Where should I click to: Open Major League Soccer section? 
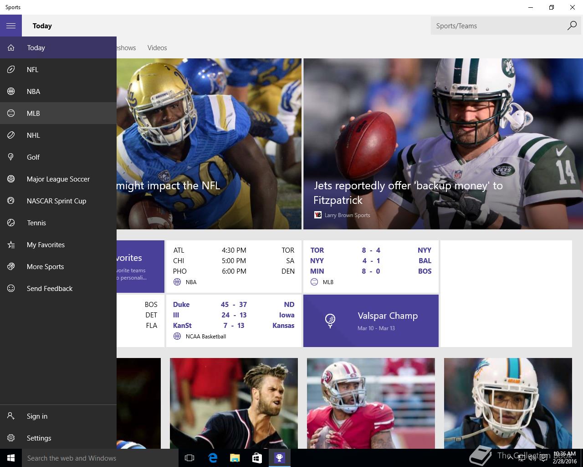click(58, 179)
